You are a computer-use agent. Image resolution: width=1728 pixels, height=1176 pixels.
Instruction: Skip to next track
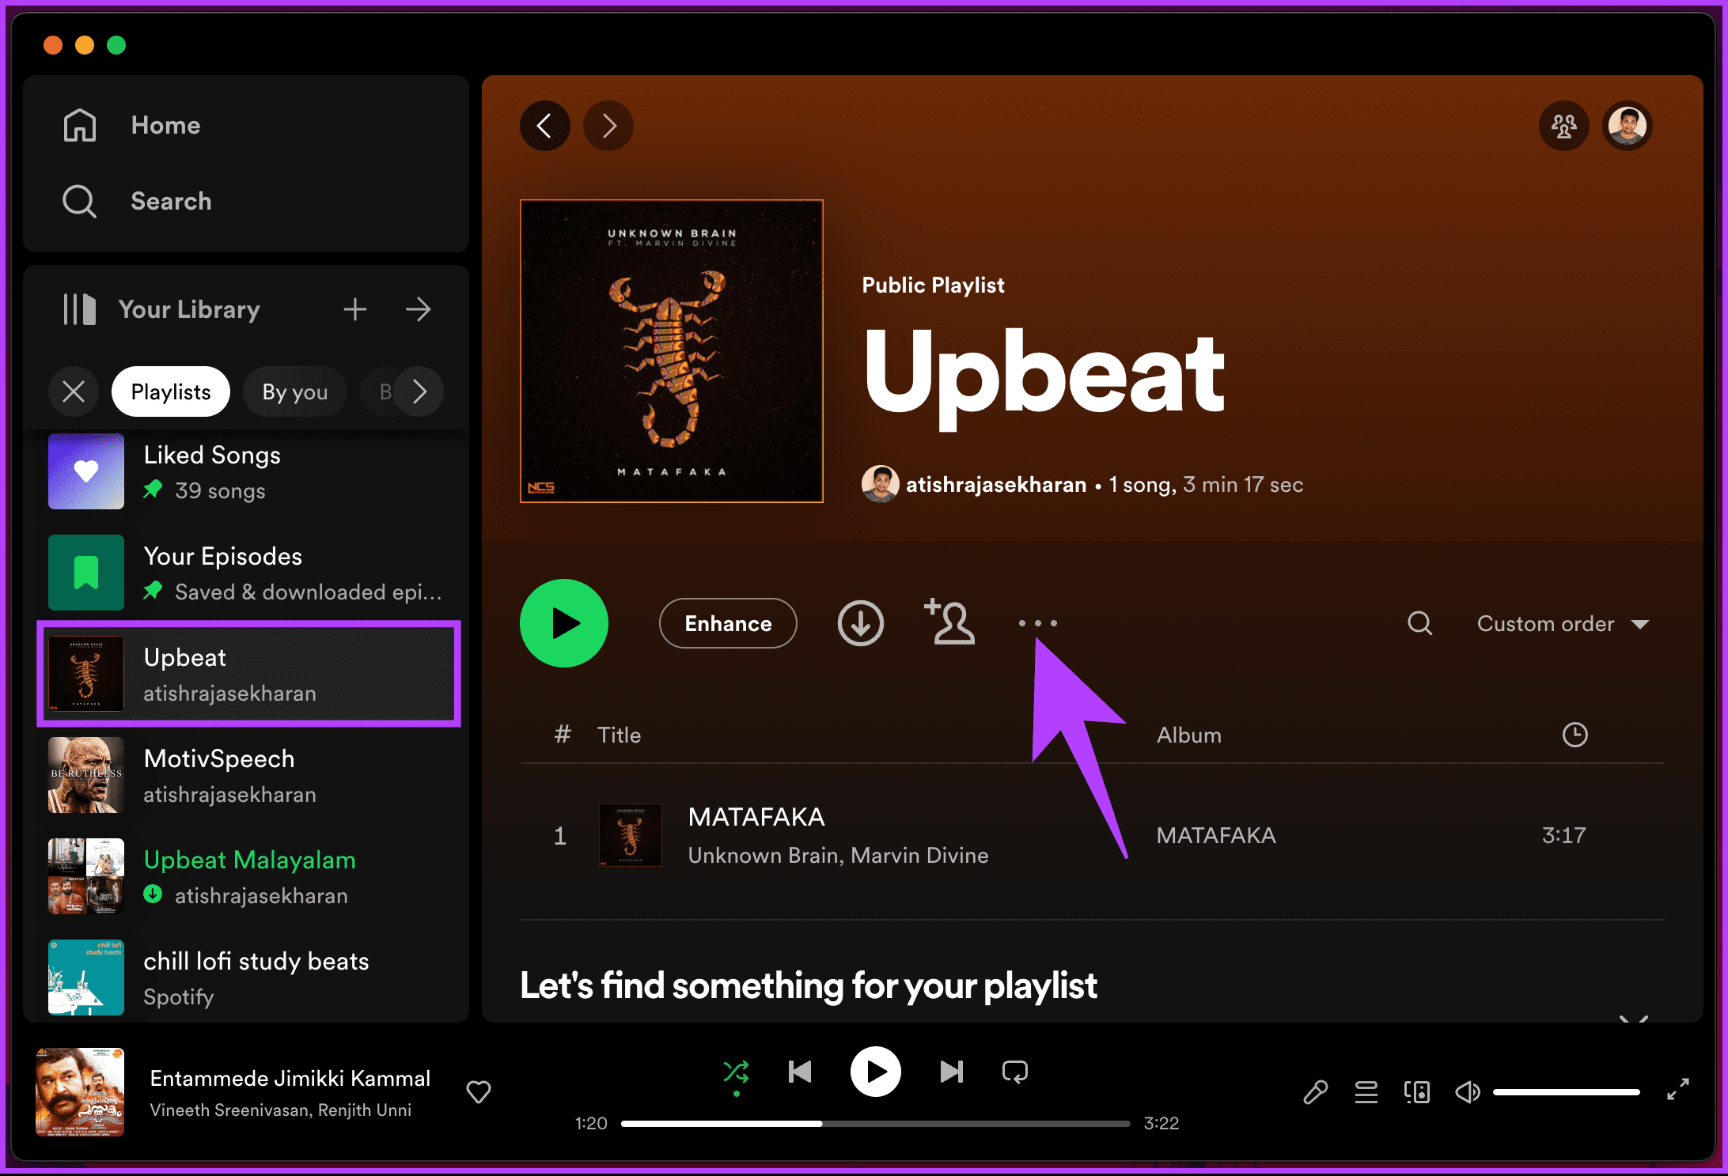952,1072
